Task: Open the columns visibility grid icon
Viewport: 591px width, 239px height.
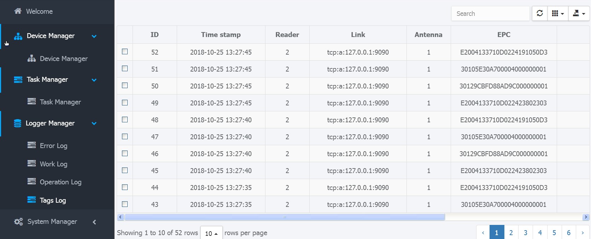Action: click(557, 13)
